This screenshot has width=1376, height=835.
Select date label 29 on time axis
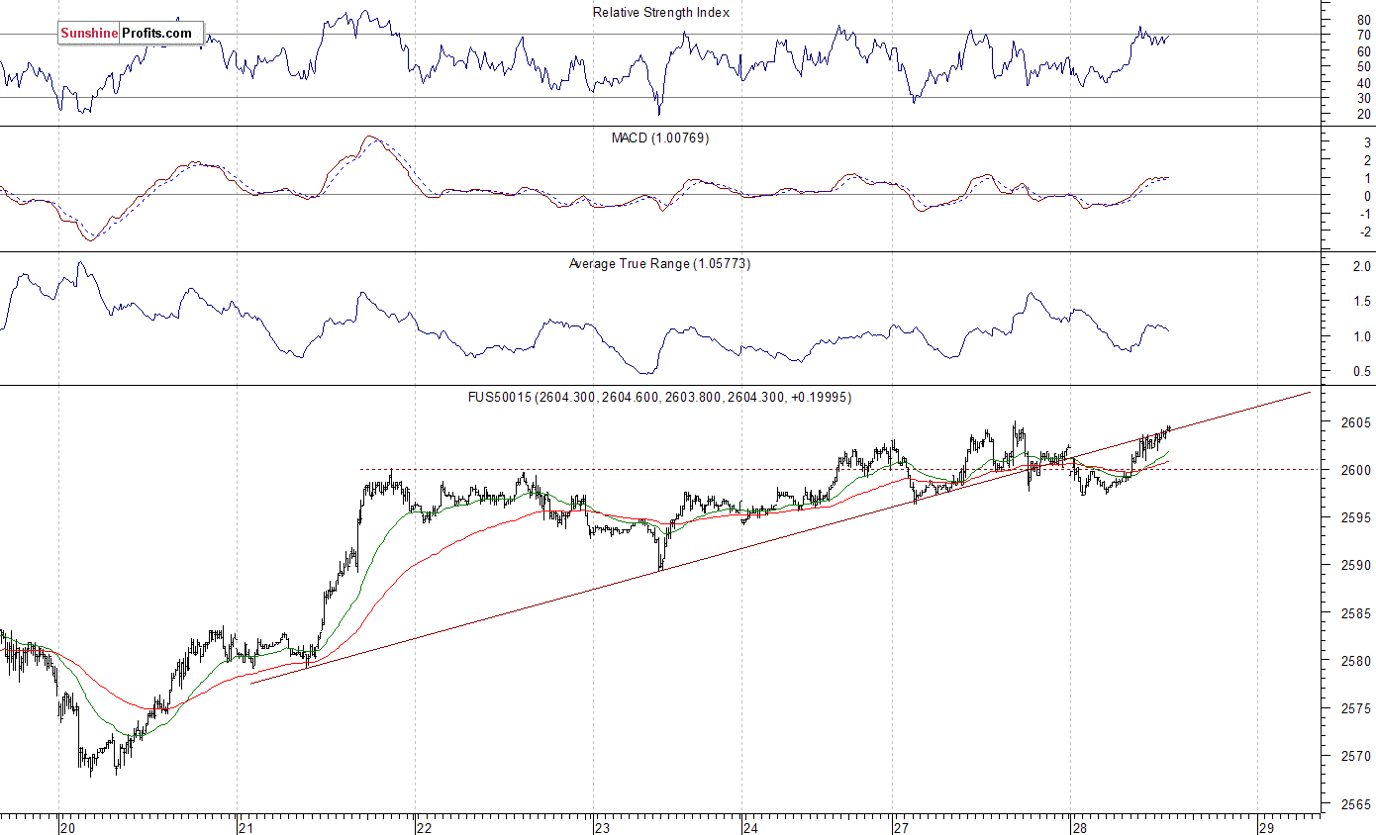[x=1266, y=827]
